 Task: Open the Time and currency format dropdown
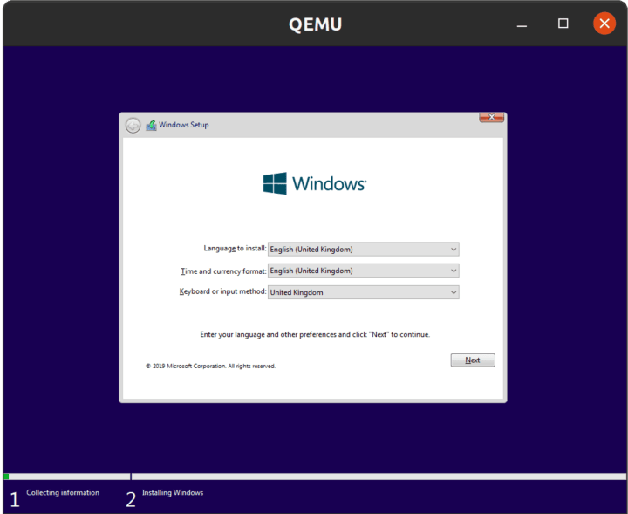363,271
